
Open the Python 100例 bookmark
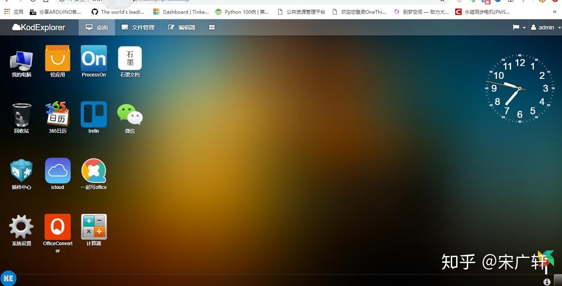coord(242,12)
